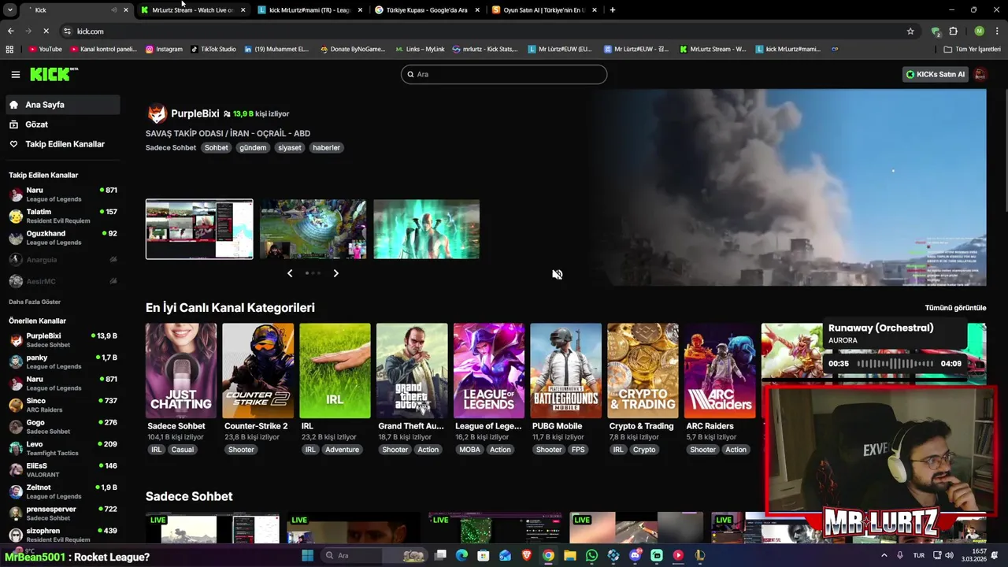The image size is (1008, 567).
Task: Open Counter-Strike 2 category card
Action: [x=258, y=371]
